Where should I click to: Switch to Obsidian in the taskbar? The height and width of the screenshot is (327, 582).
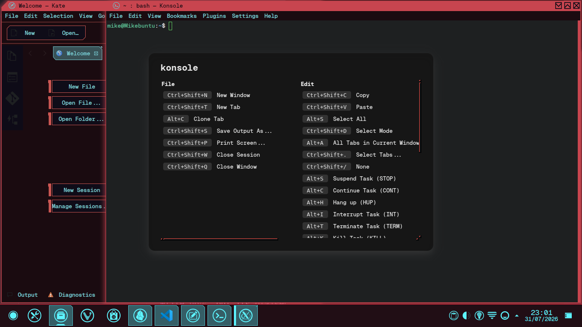[x=140, y=316]
